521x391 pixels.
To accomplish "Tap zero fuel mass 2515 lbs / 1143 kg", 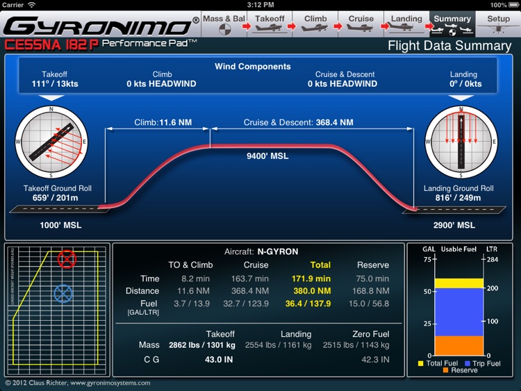I will 356,345.
